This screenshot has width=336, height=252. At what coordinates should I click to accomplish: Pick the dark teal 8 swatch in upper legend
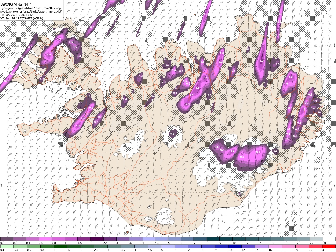tap(213, 239)
